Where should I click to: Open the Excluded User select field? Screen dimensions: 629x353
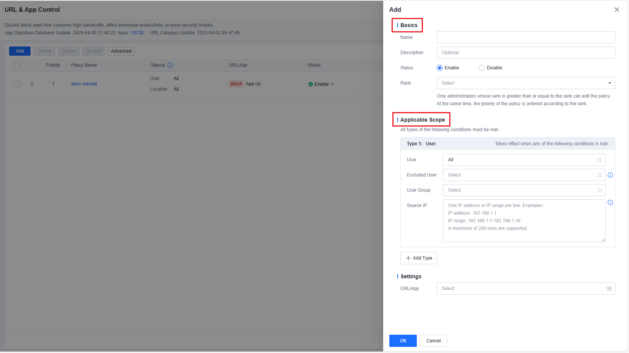524,175
